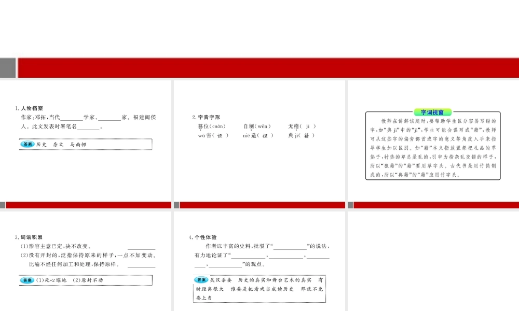The height and width of the screenshot is (311, 519).
Task: Select the wide red banner title slide
Action: (x=259, y=39)
